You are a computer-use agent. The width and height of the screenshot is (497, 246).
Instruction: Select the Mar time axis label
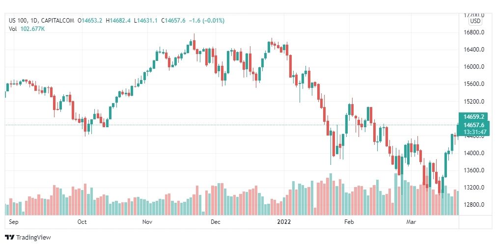(x=411, y=221)
